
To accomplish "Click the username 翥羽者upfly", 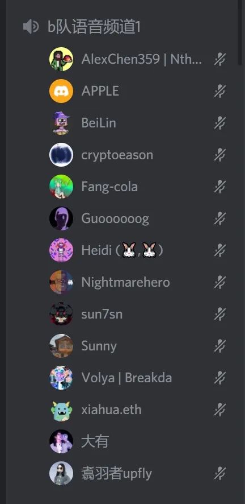I will point(117,474).
